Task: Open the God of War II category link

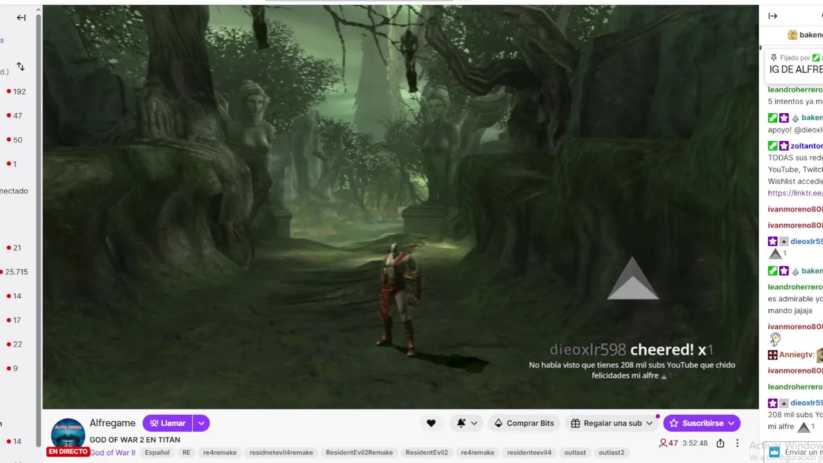Action: (112, 453)
